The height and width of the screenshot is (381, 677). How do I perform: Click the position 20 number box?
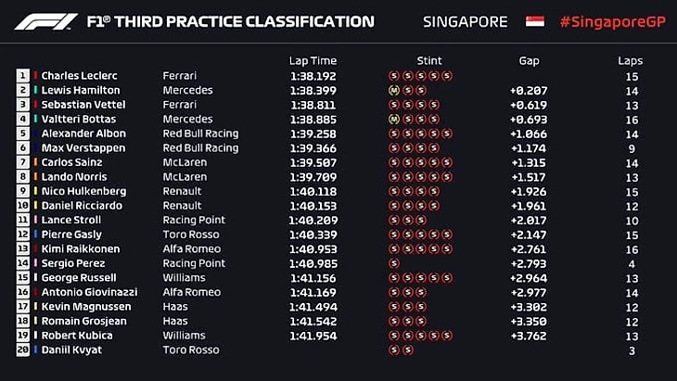pyautogui.click(x=22, y=349)
